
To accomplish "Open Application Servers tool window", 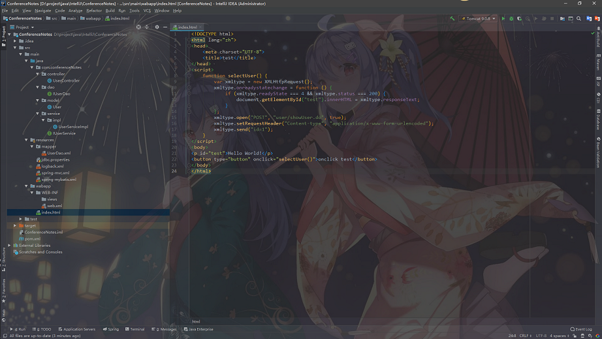I will click(x=77, y=329).
